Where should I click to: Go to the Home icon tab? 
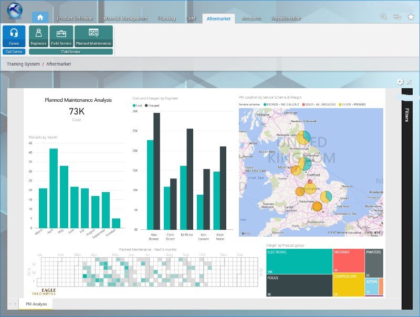40,17
